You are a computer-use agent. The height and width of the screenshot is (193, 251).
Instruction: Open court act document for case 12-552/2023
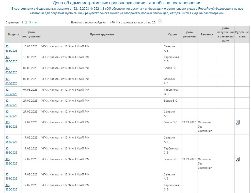pos(238,159)
